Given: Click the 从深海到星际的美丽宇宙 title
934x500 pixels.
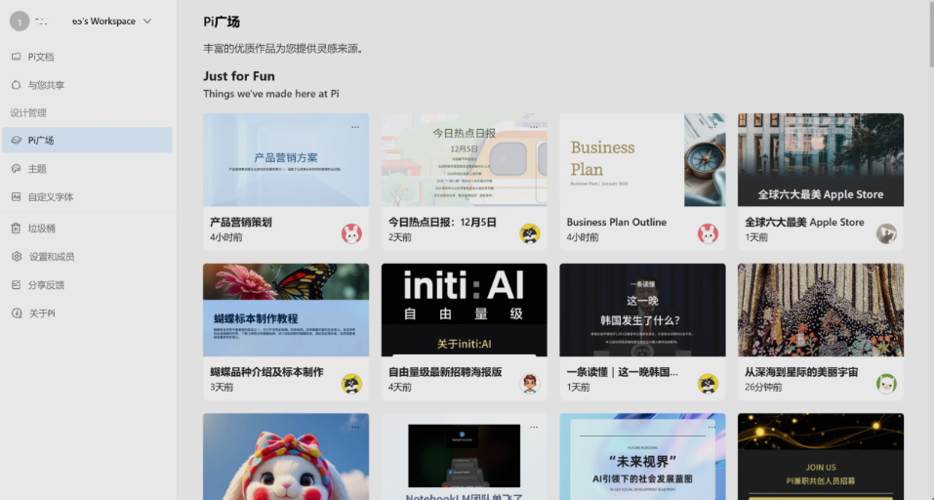Looking at the screenshot, I should 801,372.
